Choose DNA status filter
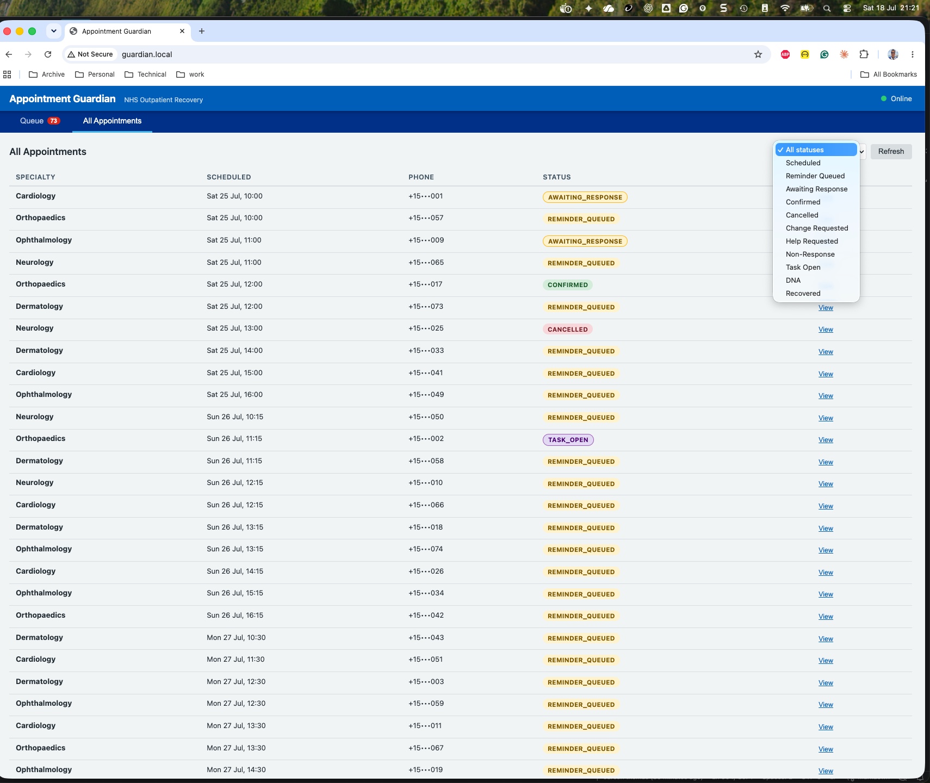 coord(816,280)
